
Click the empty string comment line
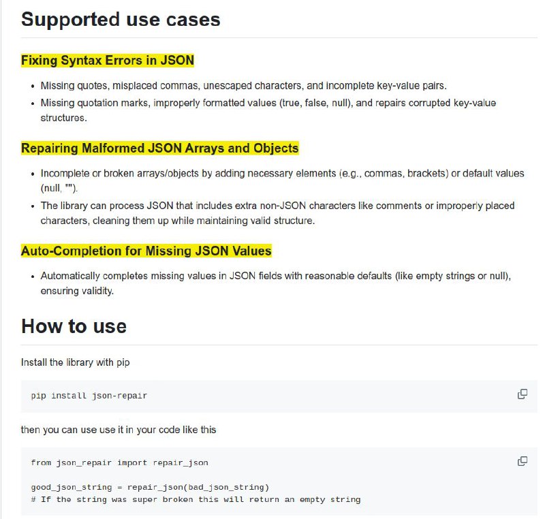196,499
